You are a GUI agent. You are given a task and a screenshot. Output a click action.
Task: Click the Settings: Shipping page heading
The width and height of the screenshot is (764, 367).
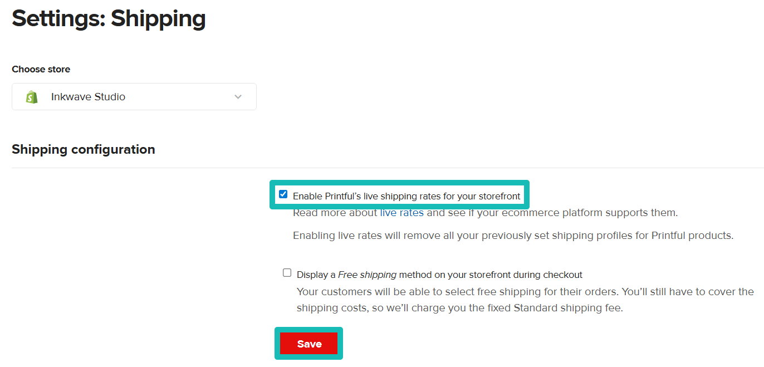click(x=108, y=18)
